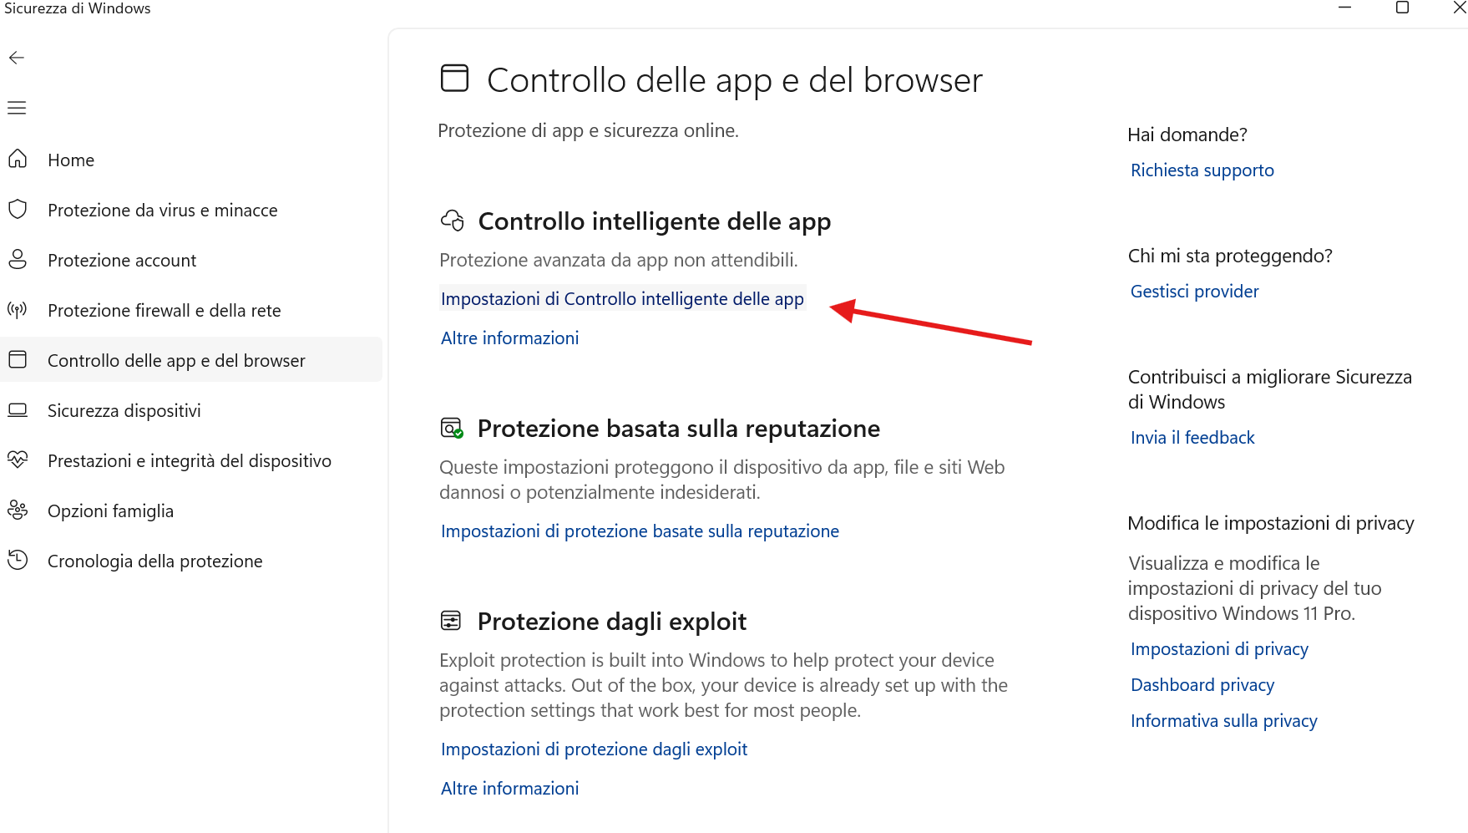Click the reputation-based protection icon
The image size is (1468, 833).
tap(452, 428)
